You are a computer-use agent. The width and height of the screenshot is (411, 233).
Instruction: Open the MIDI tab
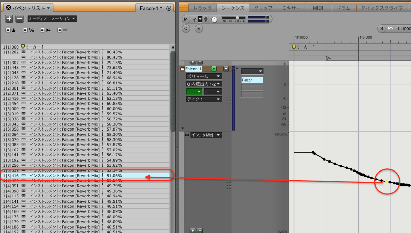coord(319,8)
